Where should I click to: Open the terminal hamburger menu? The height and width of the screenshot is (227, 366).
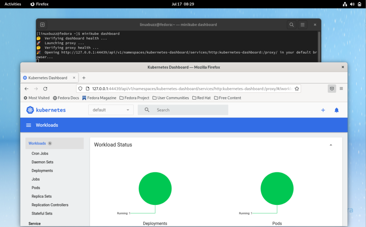coord(302,25)
